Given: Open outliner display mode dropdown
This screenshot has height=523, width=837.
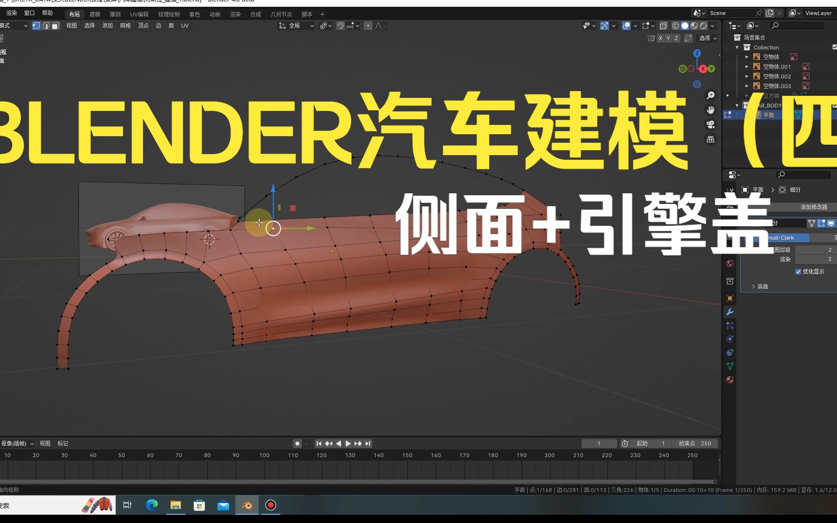Looking at the screenshot, I should [753, 26].
